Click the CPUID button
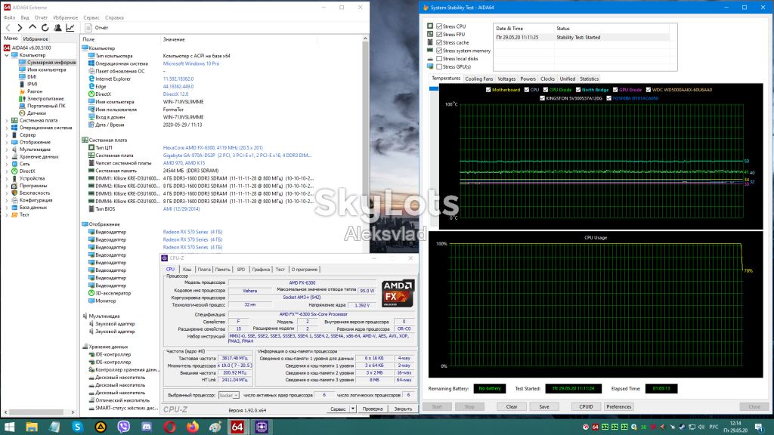 (586, 407)
